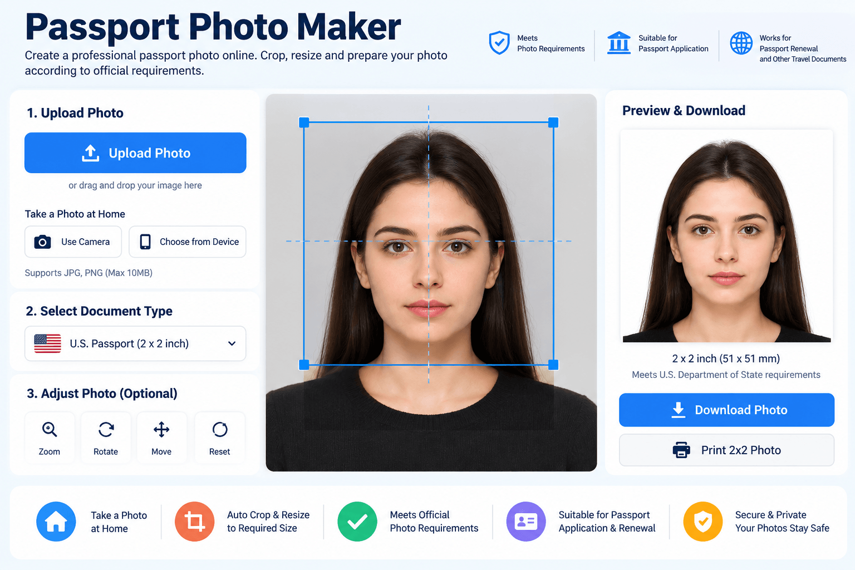Click 'Auto Crop & Resize' feature text
This screenshot has width=855, height=570.
coord(268,515)
